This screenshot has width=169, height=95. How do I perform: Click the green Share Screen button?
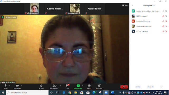click(78, 87)
